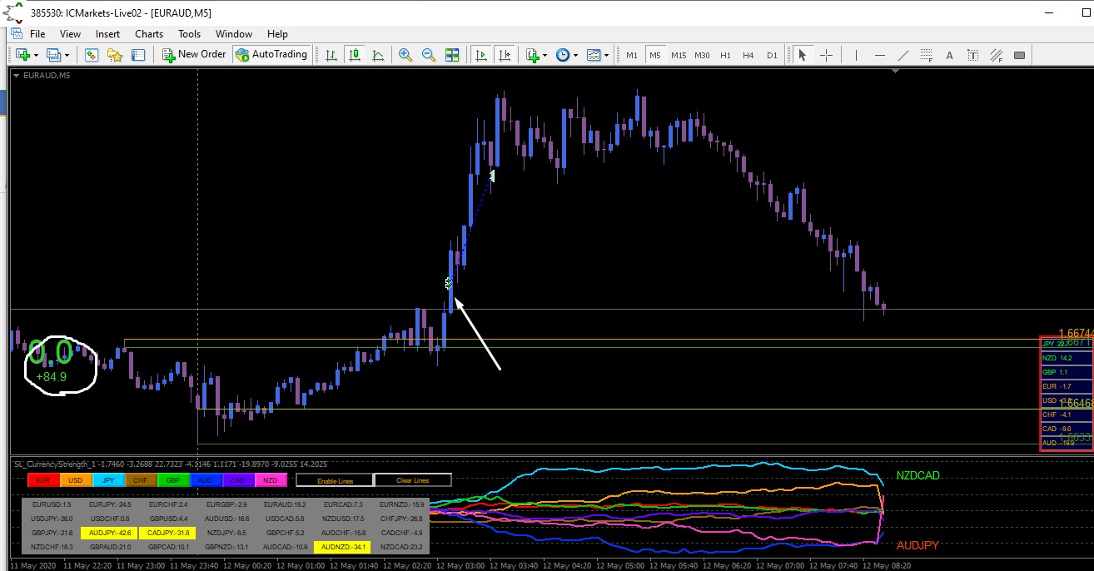Open the Insert menu
Viewport: 1094px width, 571px height.
107,34
